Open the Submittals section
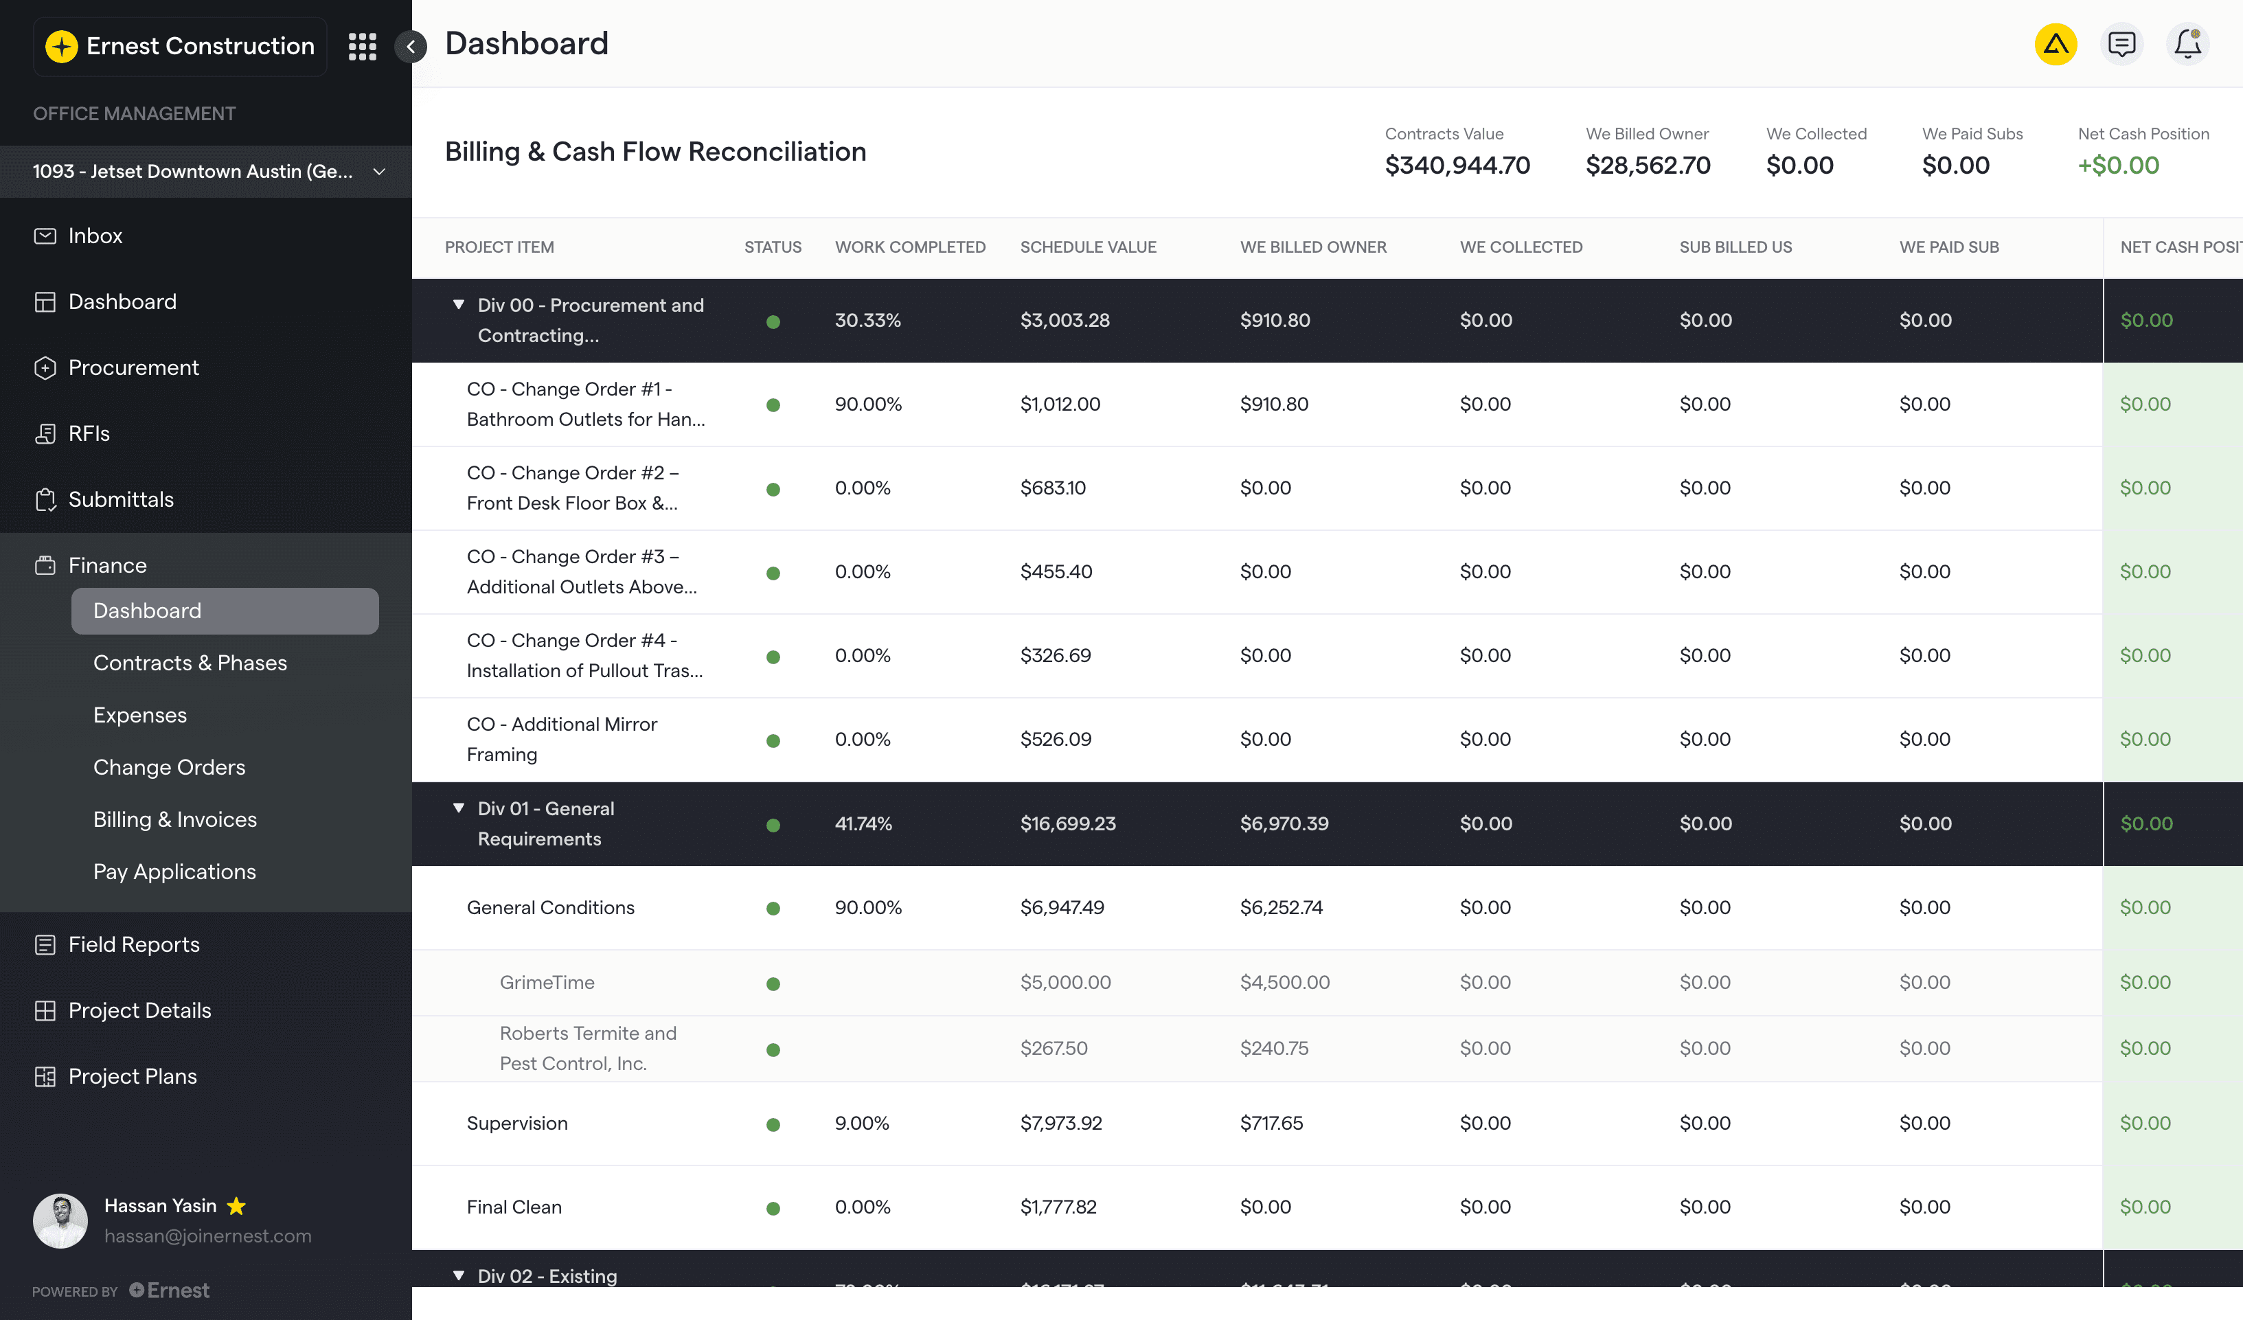The width and height of the screenshot is (2243, 1320). (121, 499)
